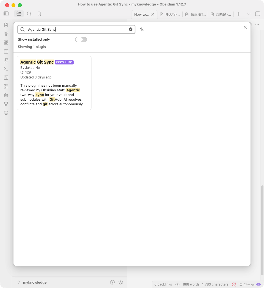The height and width of the screenshot is (288, 264).
Task: Click the GitHub status bar icon
Action: point(241,284)
